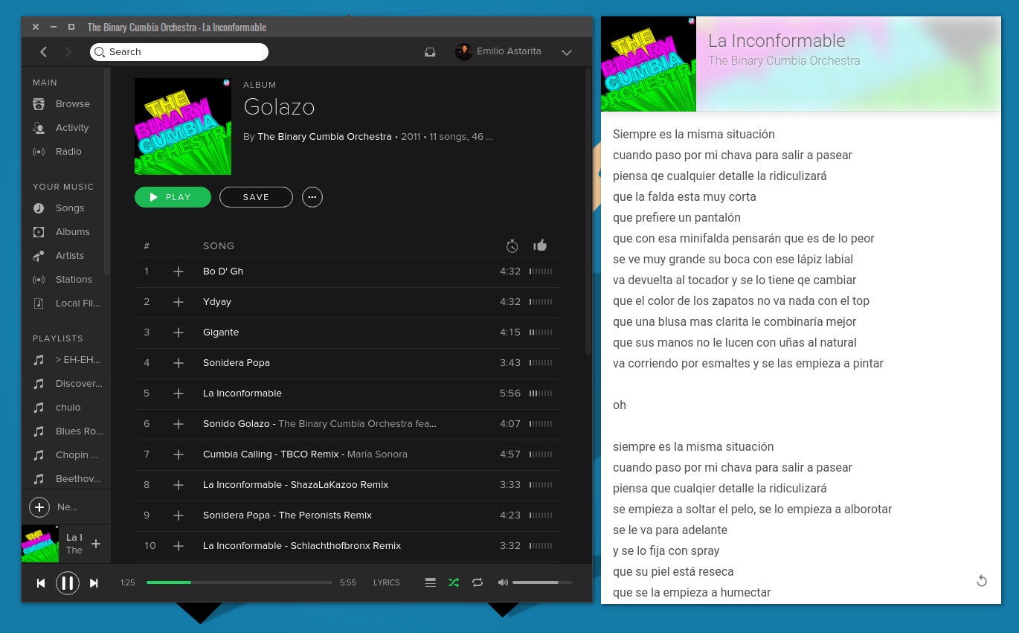Select the Gigante track title
1019x633 pixels.
pos(221,332)
